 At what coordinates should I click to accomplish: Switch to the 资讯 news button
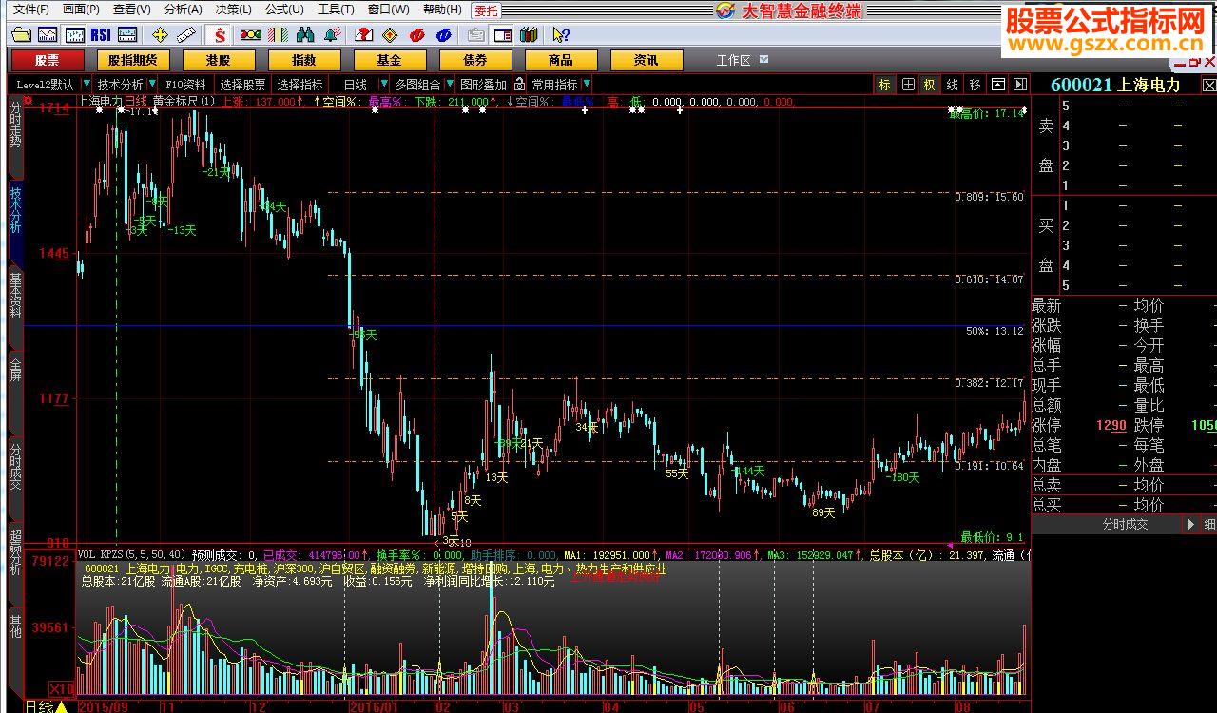pyautogui.click(x=647, y=60)
